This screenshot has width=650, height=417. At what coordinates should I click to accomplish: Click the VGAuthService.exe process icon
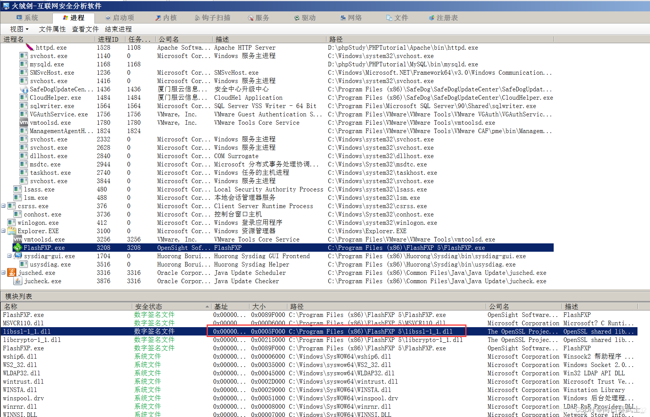coord(24,114)
